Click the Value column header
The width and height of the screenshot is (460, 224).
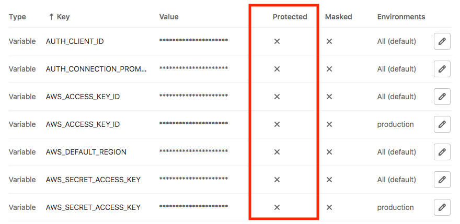tap(169, 17)
